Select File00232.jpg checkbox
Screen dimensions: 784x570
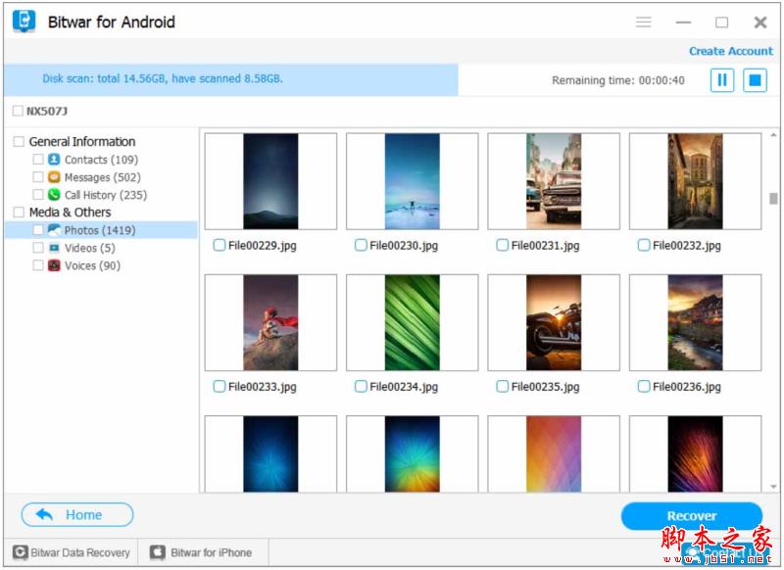coord(644,245)
